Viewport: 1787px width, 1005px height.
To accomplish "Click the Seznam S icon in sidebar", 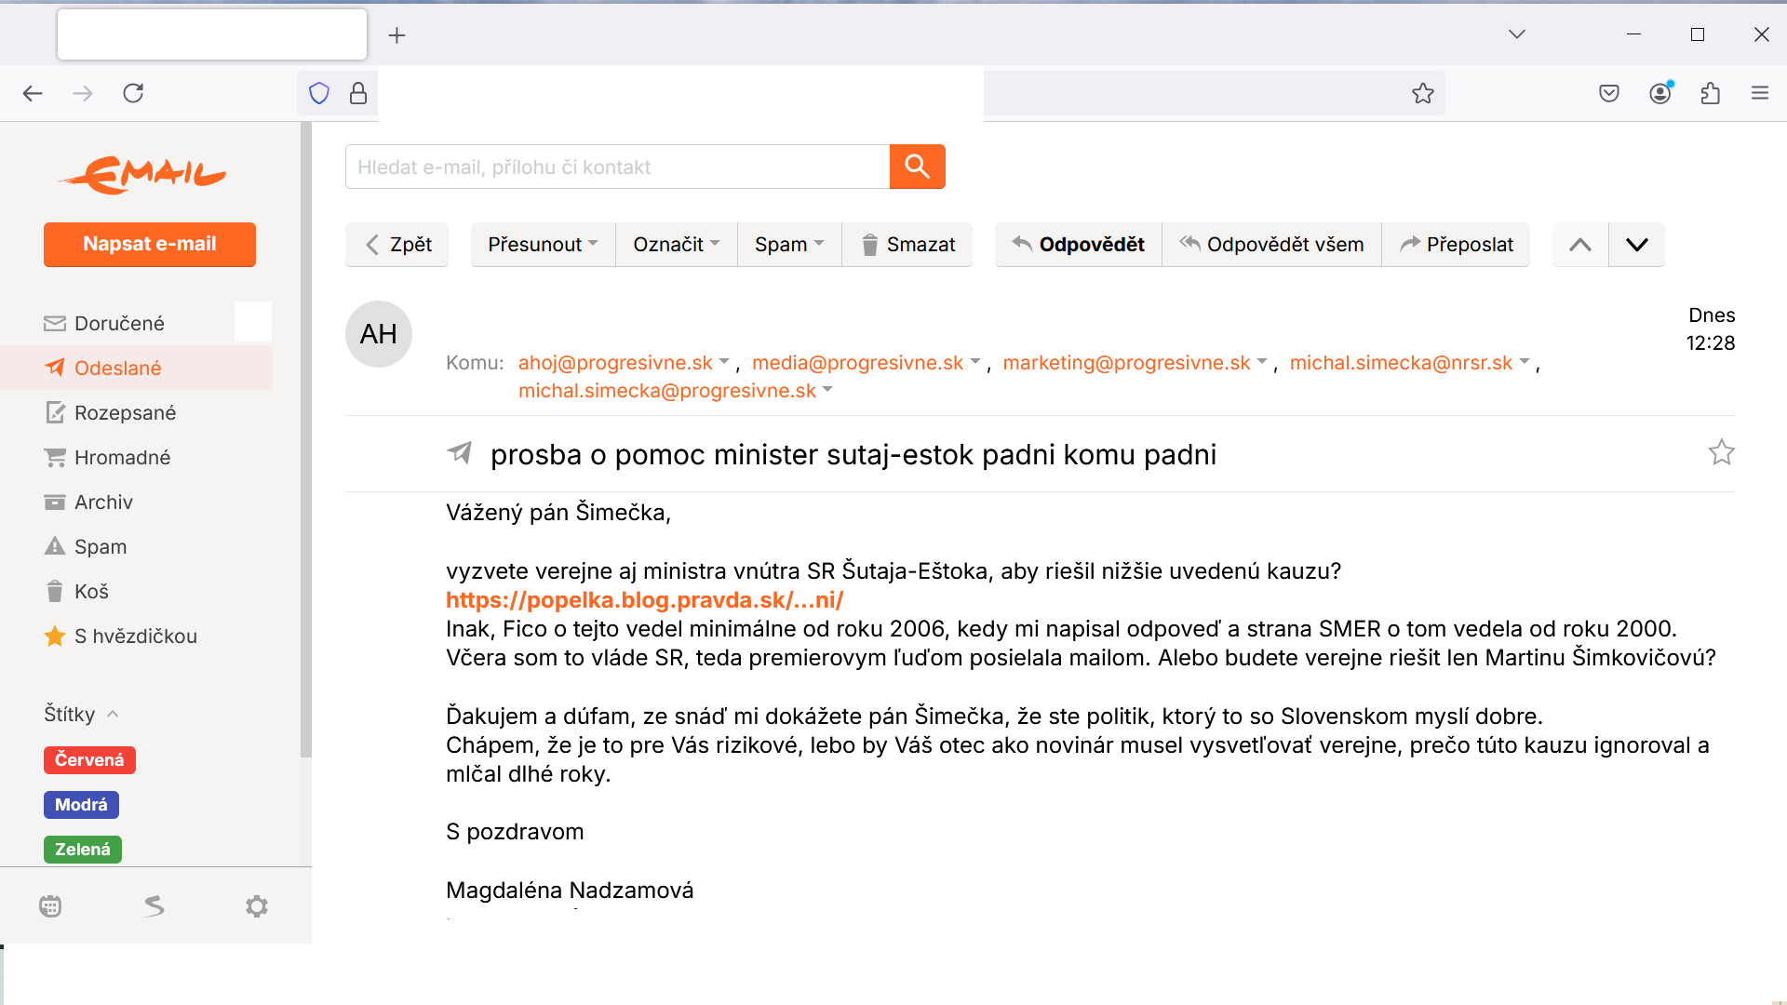I will (x=155, y=906).
